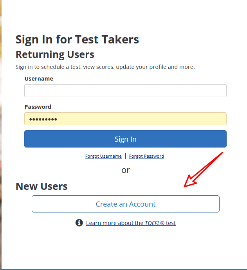The image size is (247, 270).
Task: Click the Create an Account button
Action: pyautogui.click(x=126, y=204)
